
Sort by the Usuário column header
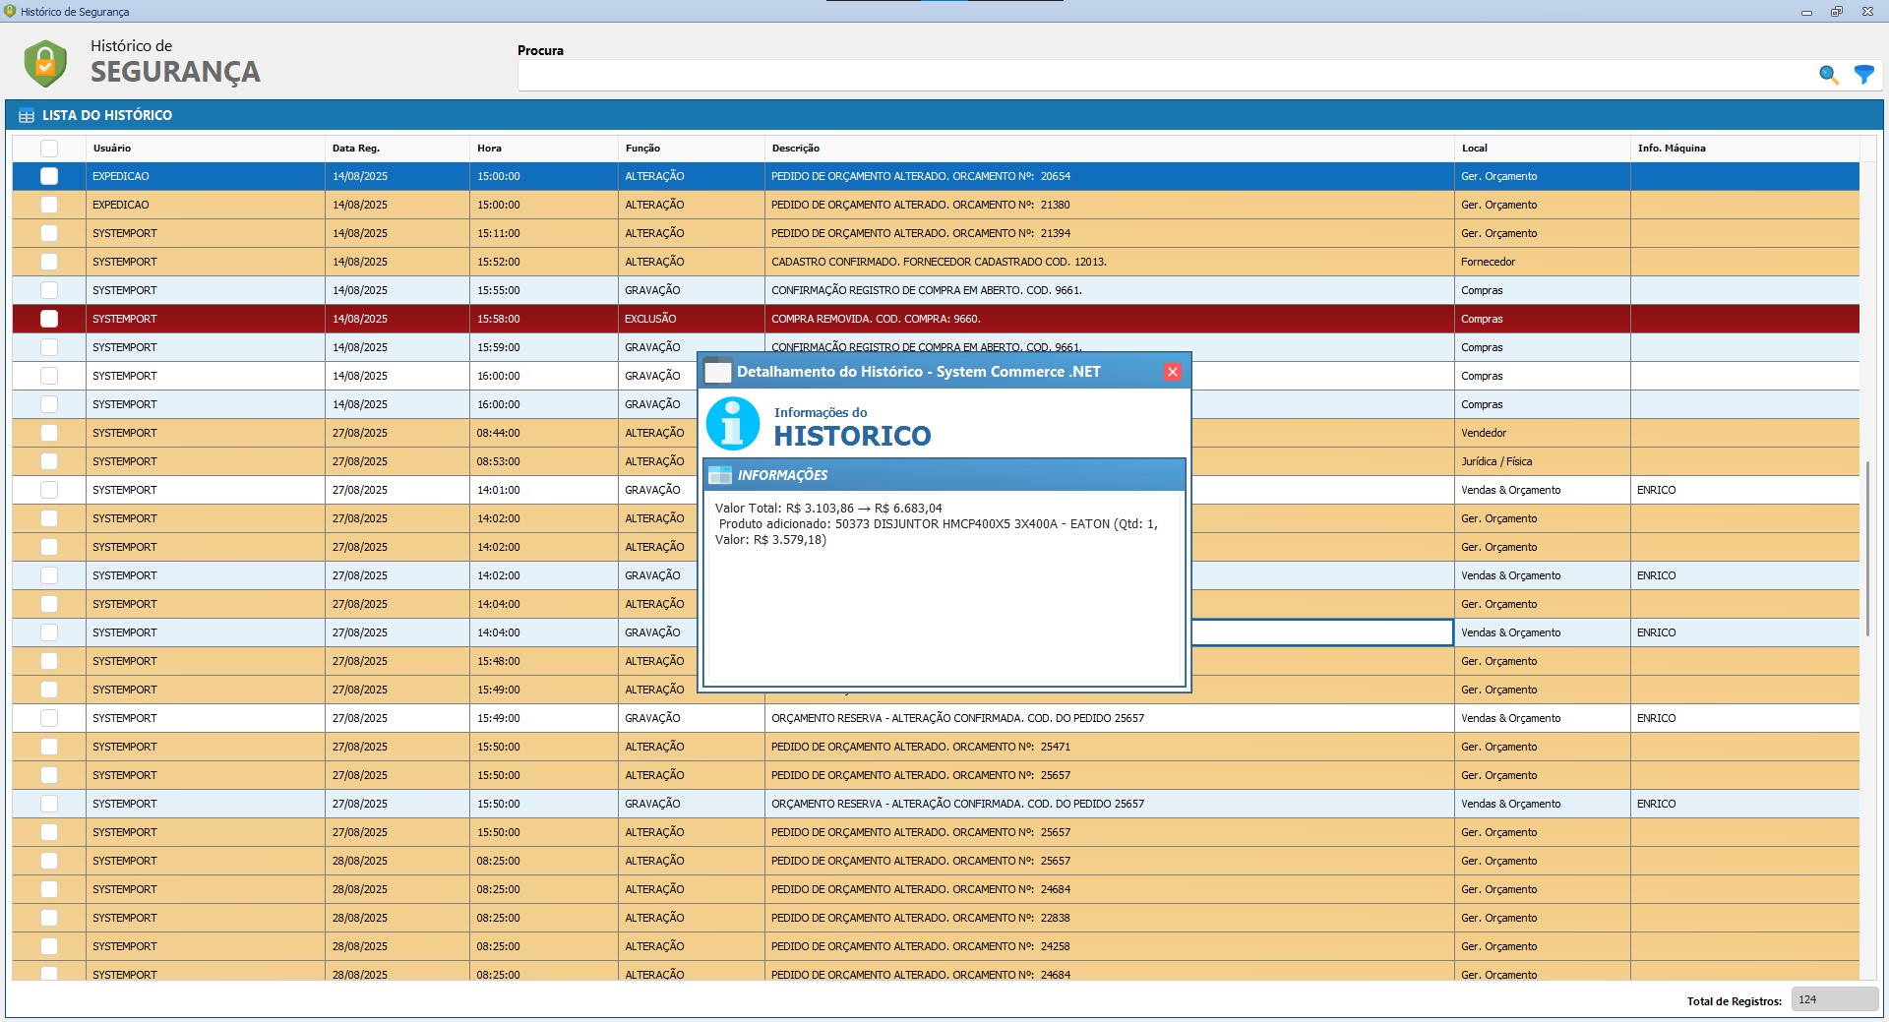pos(112,149)
